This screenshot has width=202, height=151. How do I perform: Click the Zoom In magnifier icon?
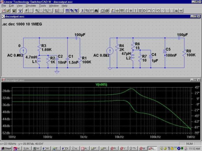(37, 11)
